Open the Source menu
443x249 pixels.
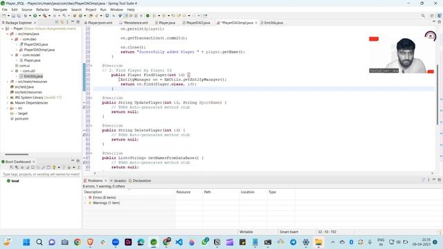pyautogui.click(x=27, y=10)
